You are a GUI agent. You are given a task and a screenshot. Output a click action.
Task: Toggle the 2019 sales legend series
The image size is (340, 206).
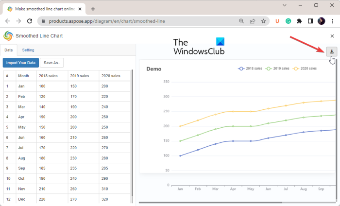(277, 69)
